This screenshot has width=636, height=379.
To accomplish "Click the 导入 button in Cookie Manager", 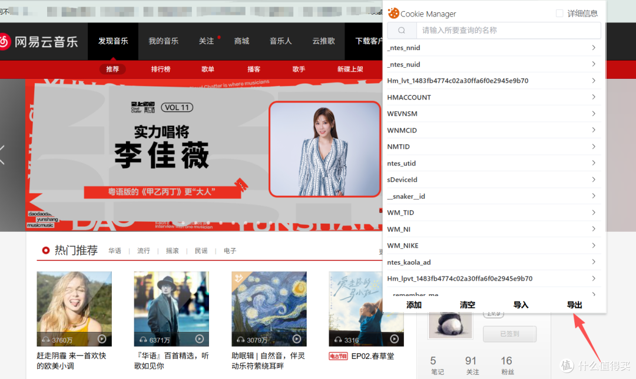I will point(521,305).
